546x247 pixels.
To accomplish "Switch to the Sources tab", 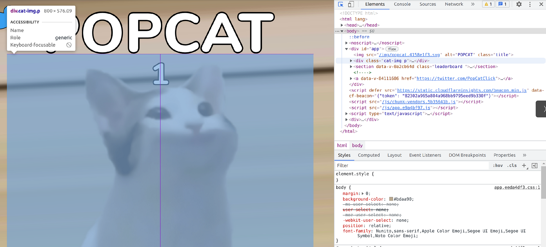I will click(427, 4).
